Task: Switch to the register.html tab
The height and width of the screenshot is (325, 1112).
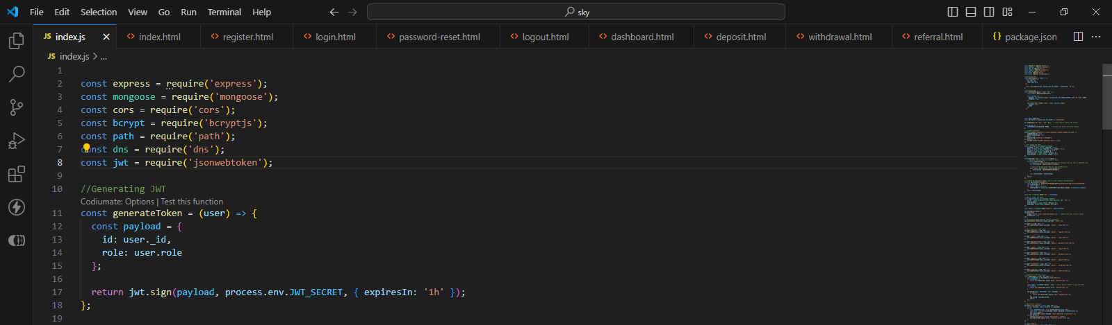Action: [x=247, y=37]
